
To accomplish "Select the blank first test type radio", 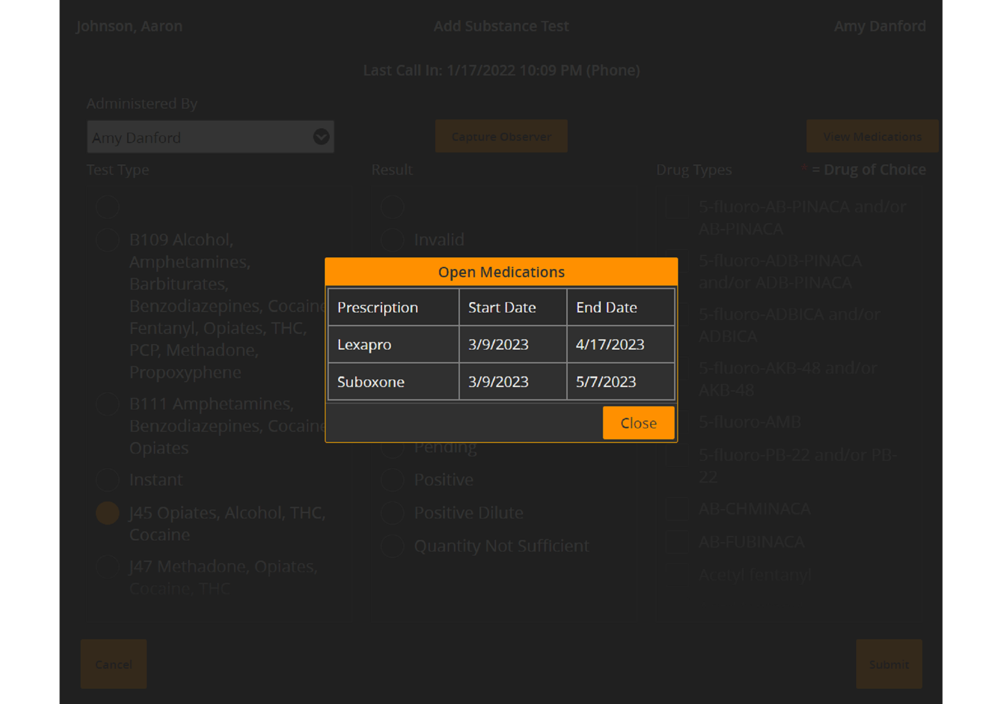I will click(x=107, y=207).
